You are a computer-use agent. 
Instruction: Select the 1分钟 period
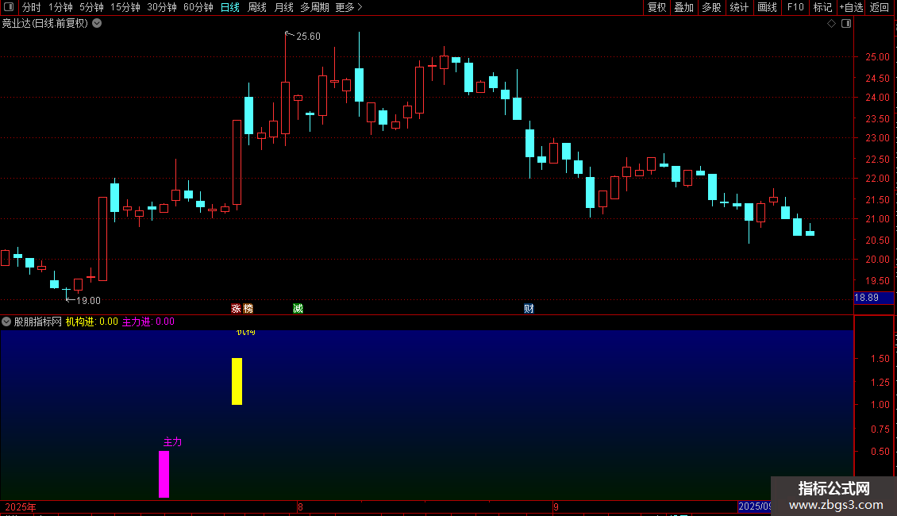pos(60,7)
